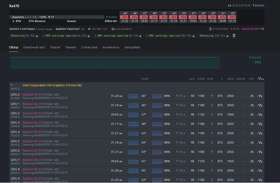Click the Rx470 worker name
Screen dimensions: 280x183
(14, 6)
